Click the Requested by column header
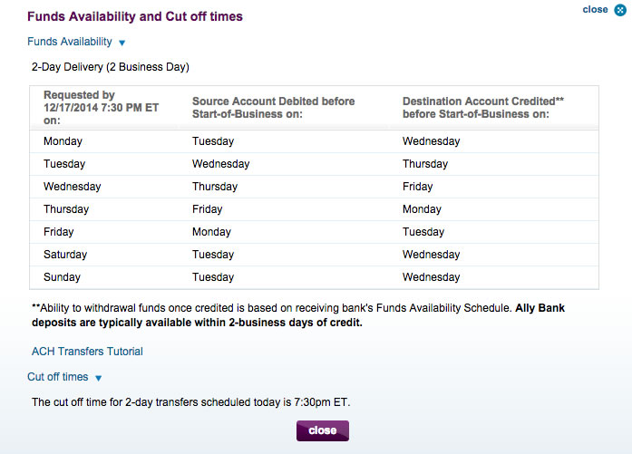The height and width of the screenshot is (454, 632). coord(102,108)
